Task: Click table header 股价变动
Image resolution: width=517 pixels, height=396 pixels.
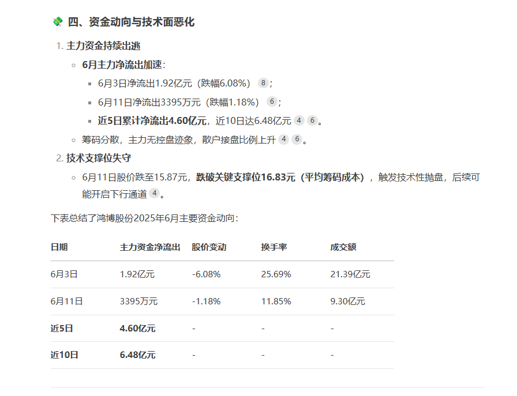Action: [209, 247]
